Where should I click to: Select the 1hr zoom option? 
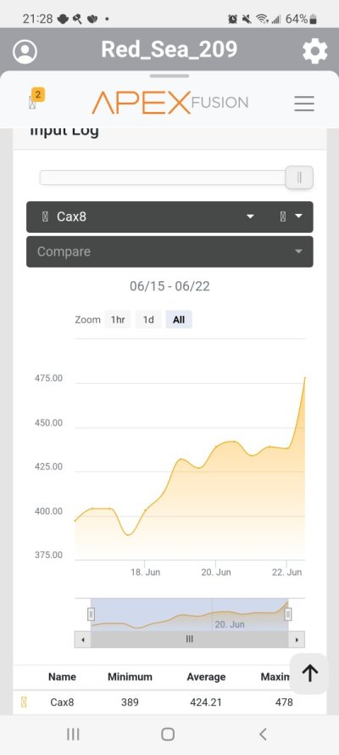(x=118, y=319)
